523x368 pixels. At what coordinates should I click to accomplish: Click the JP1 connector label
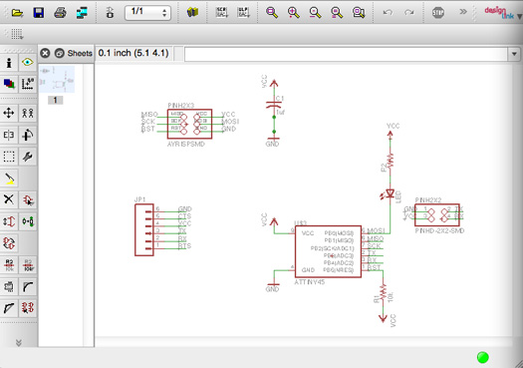(140, 199)
